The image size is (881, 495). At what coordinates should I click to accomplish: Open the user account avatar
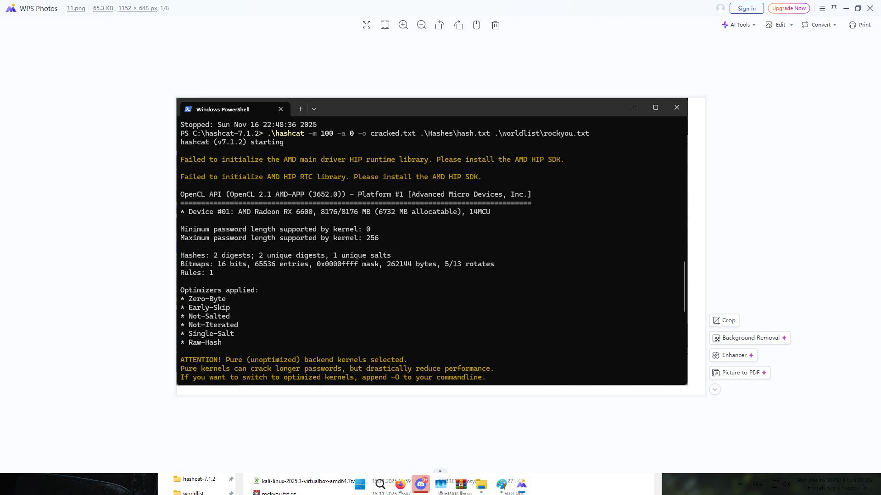click(720, 8)
